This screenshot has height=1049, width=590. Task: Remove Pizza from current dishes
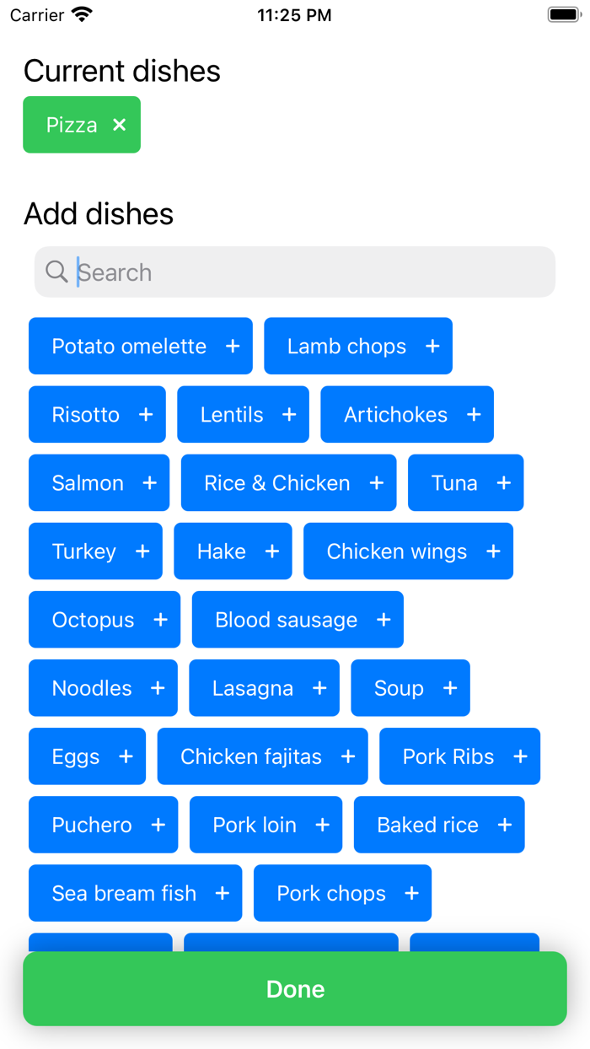point(118,125)
